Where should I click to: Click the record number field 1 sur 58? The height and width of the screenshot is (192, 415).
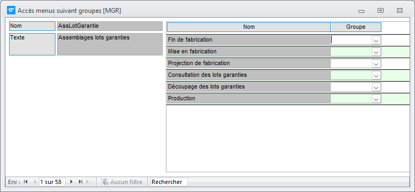coord(52,182)
